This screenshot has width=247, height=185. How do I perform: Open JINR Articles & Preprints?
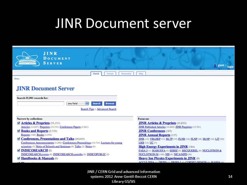(157, 123)
